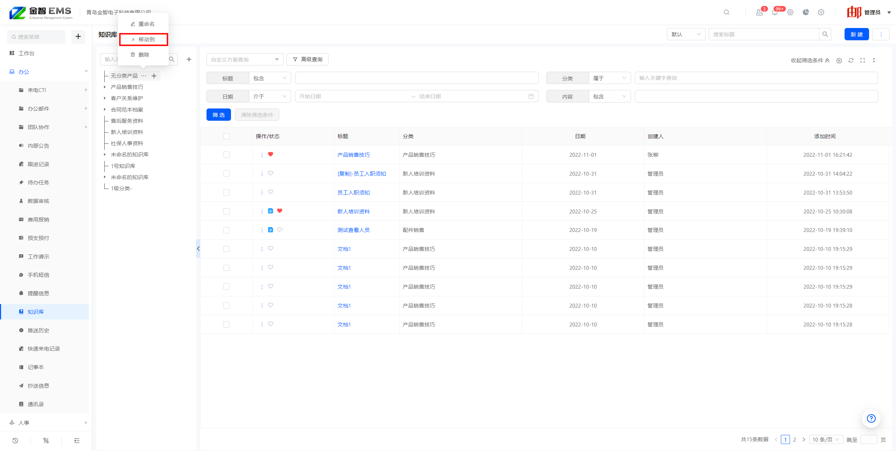This screenshot has height=451, width=896.
Task: Check the box for 新人培训资料 row
Action: coord(226,212)
